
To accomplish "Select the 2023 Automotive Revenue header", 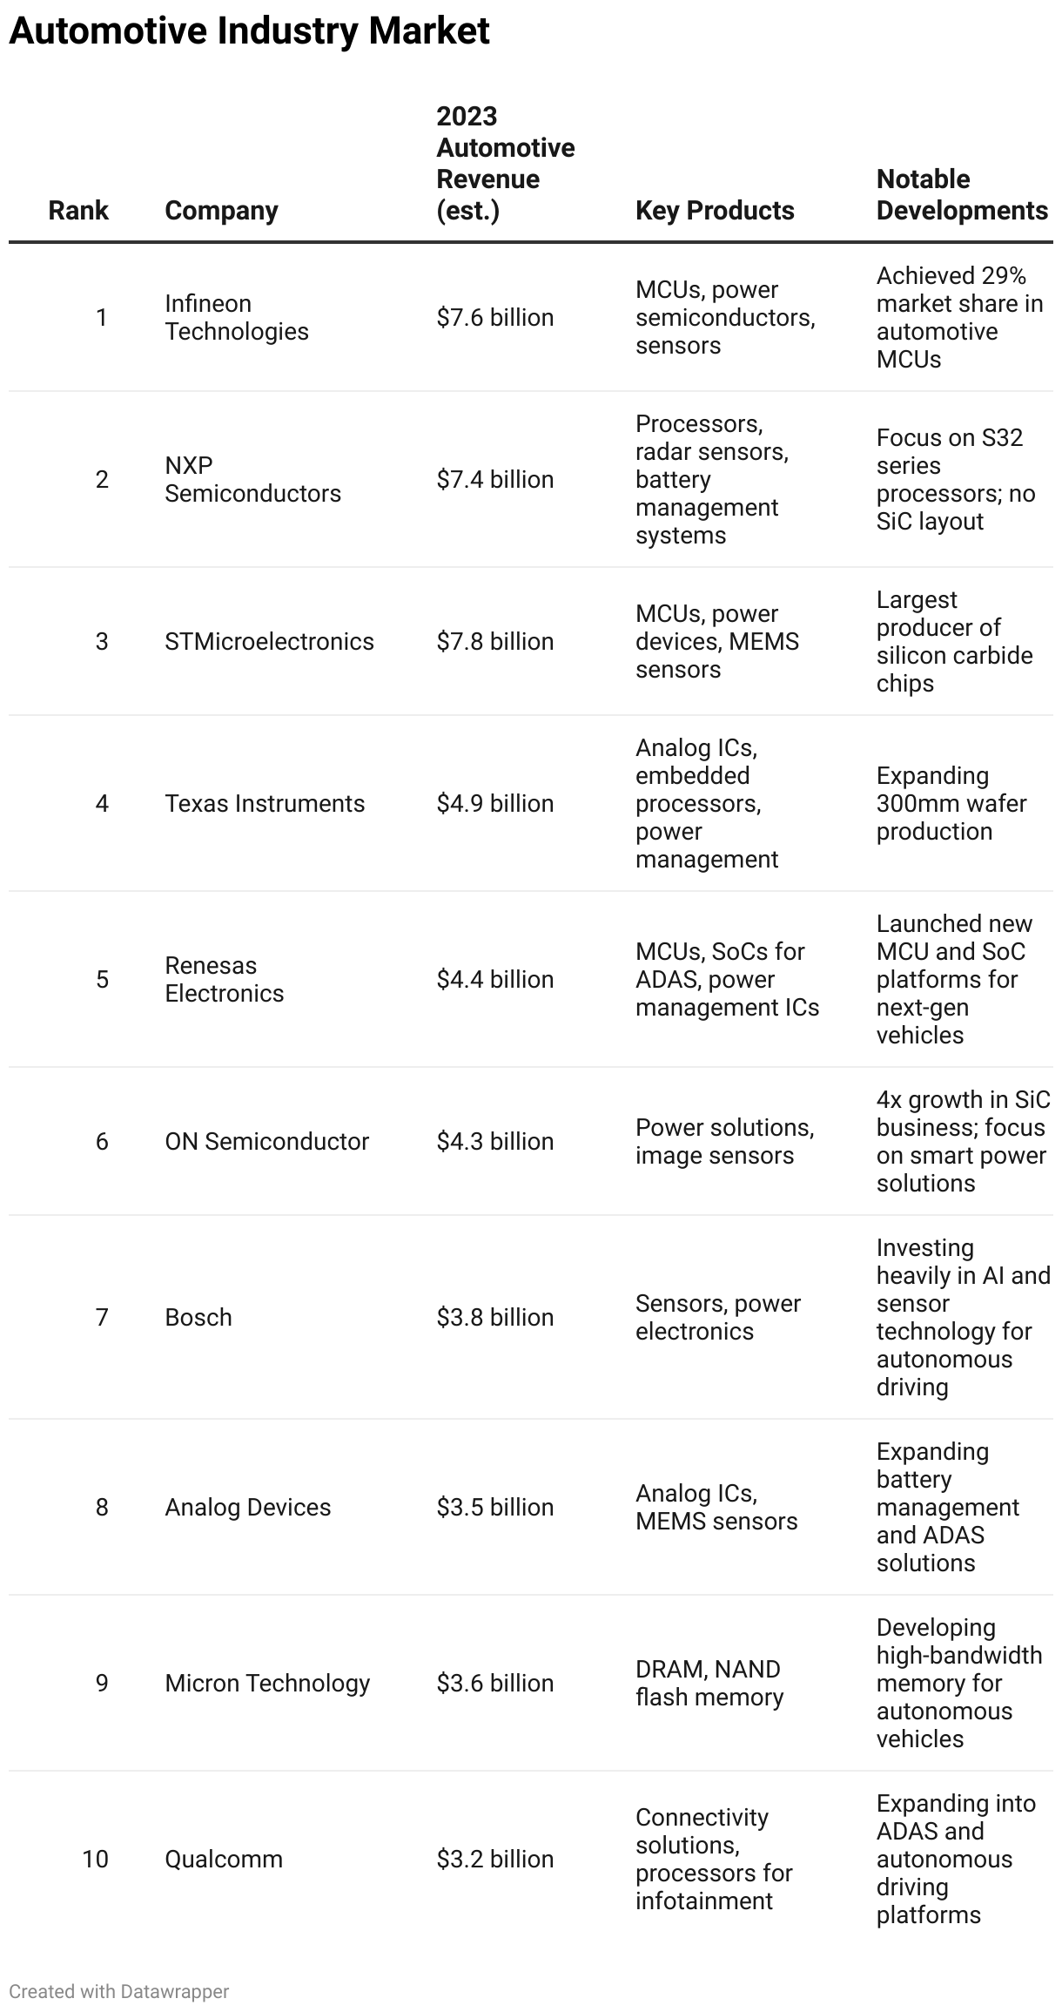I will click(x=505, y=163).
